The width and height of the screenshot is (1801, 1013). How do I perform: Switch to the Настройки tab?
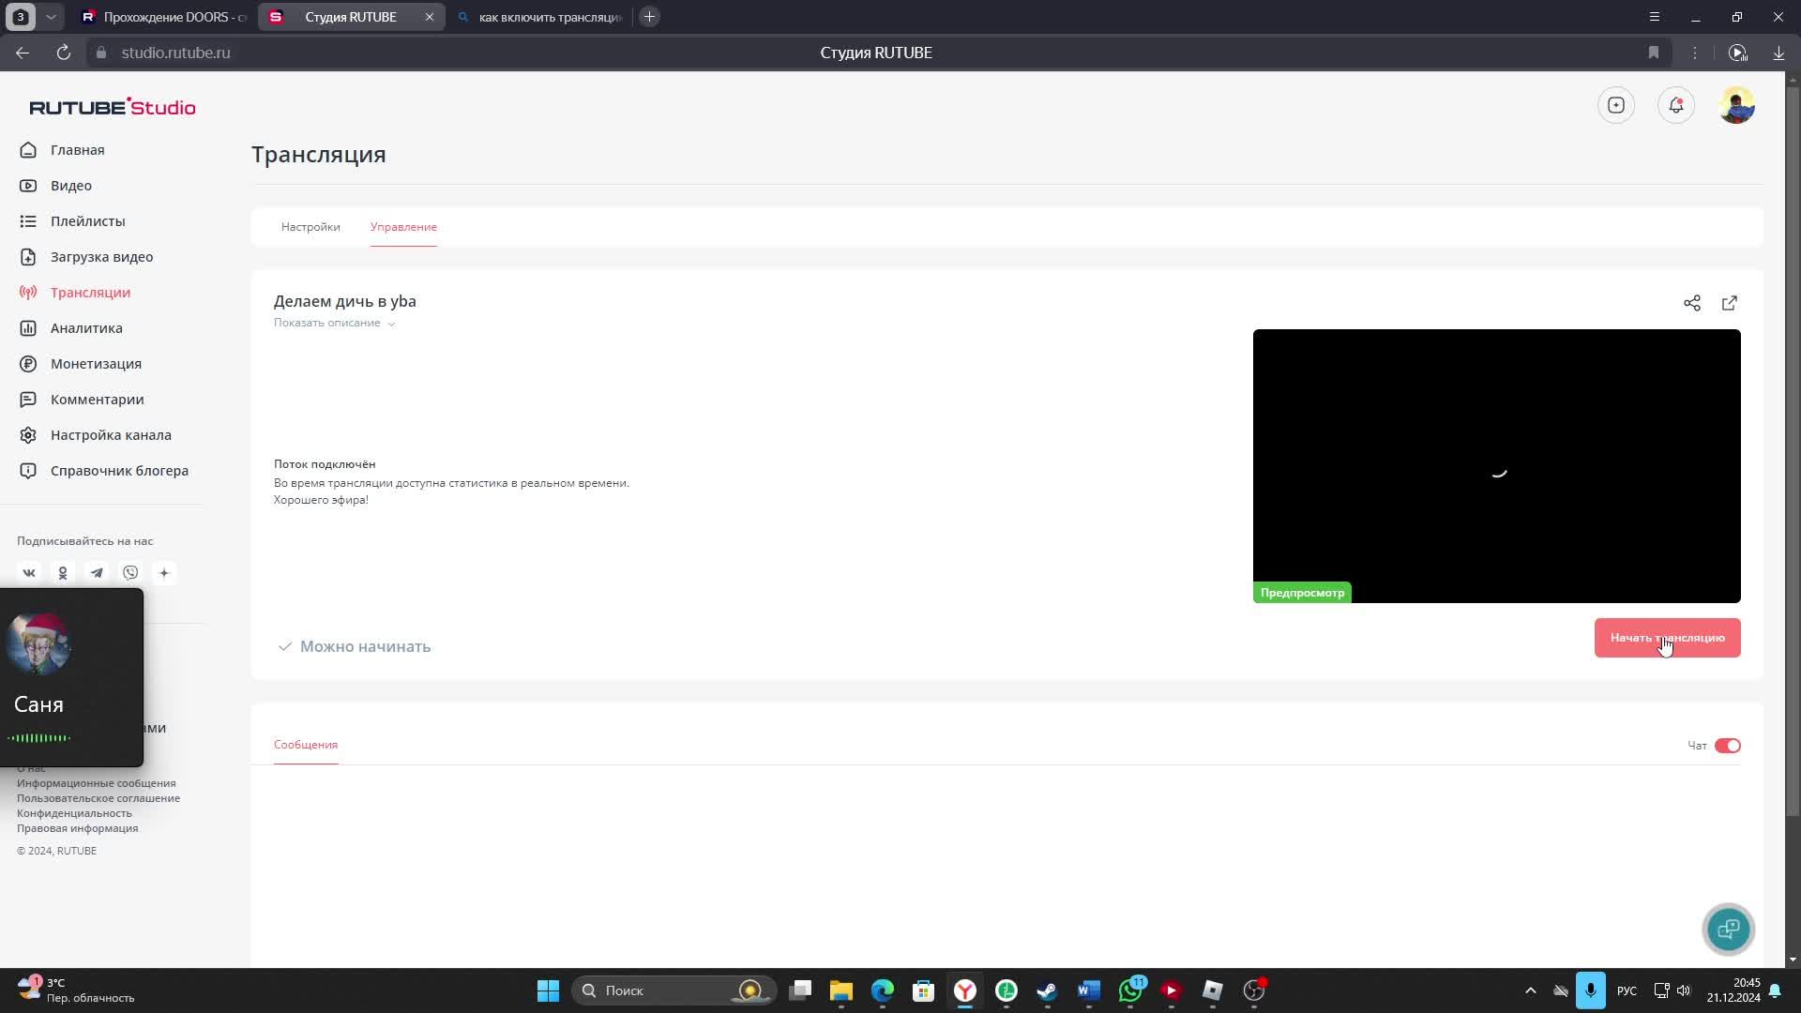coord(310,227)
